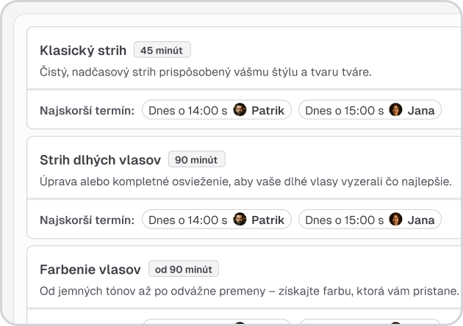
Task: Select Strih dlhých vlasov 15:00 Jana slot
Action: click(370, 220)
